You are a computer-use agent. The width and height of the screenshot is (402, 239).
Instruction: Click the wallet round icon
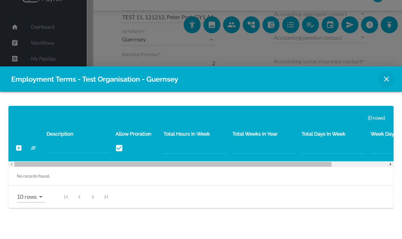(271, 25)
